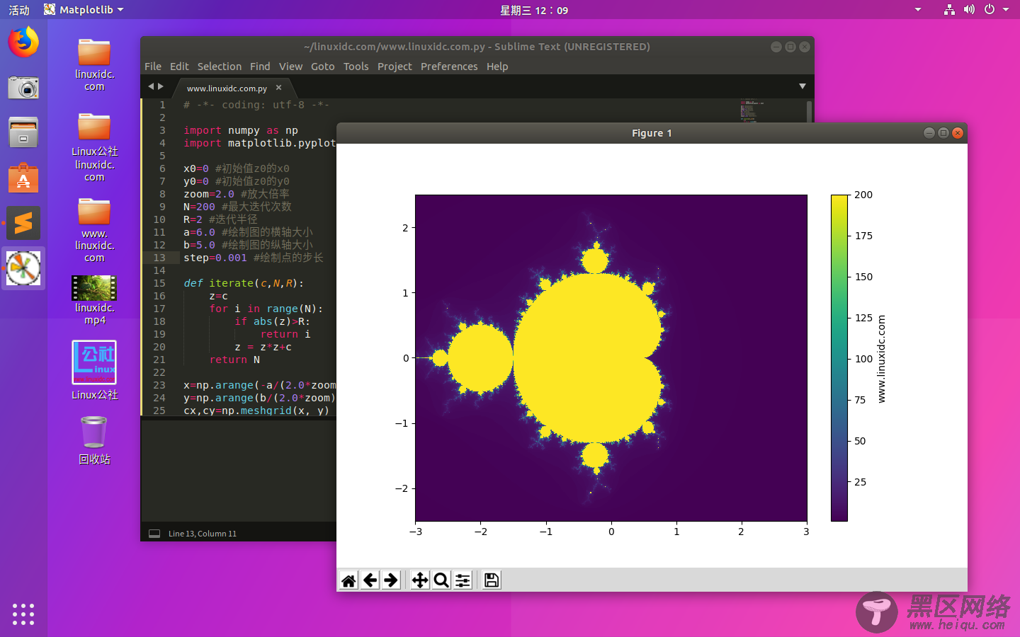Open the Tools menu
1020x637 pixels.
point(356,67)
